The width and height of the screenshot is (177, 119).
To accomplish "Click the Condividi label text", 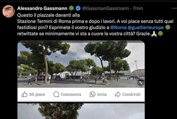I will (x=131, y=94).
